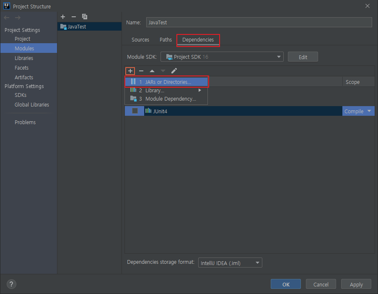Image resolution: width=378 pixels, height=294 pixels.
Task: Click the add dependency plus button
Action: pyautogui.click(x=130, y=71)
